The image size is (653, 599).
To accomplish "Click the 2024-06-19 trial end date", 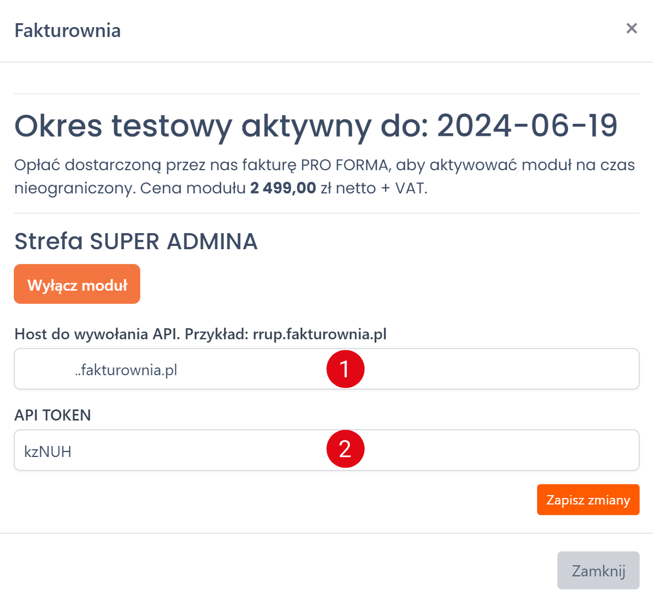I will (527, 126).
